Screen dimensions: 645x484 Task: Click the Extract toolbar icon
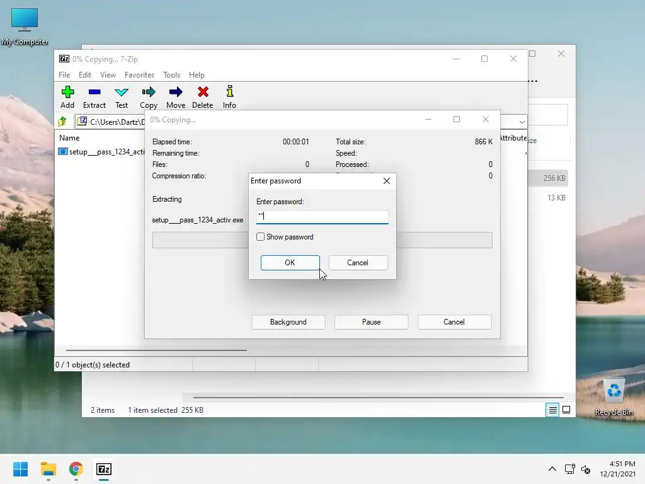94,97
